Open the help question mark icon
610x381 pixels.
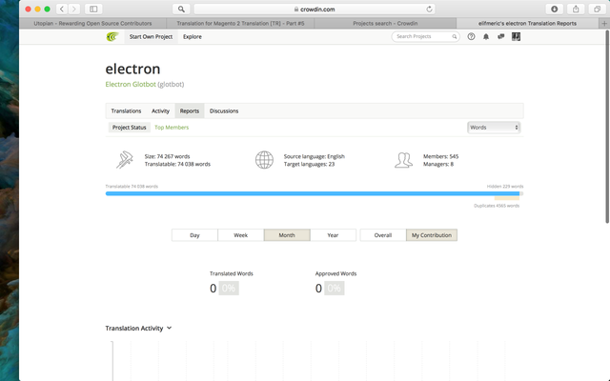click(471, 37)
